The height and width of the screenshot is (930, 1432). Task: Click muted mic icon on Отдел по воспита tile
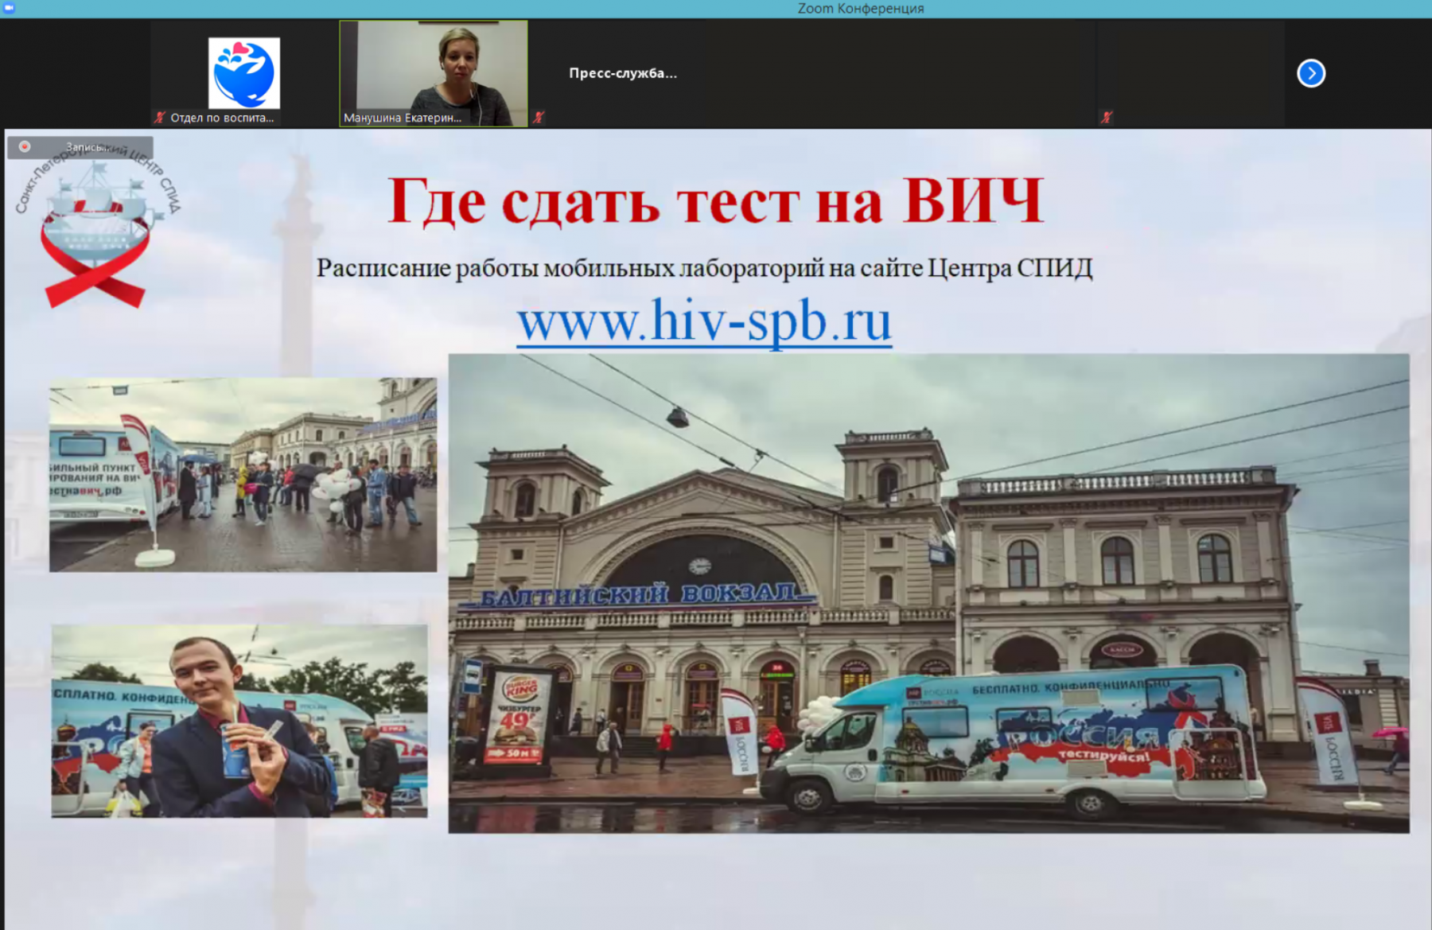point(160,118)
